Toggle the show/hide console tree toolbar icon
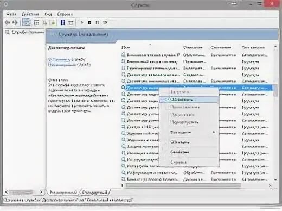 point(27,22)
